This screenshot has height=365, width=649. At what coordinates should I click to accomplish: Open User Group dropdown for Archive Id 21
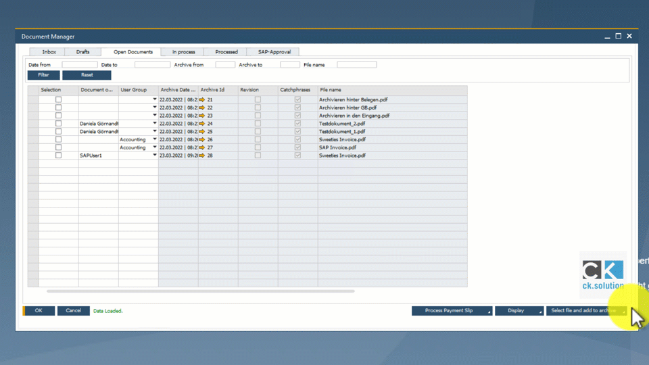(155, 99)
